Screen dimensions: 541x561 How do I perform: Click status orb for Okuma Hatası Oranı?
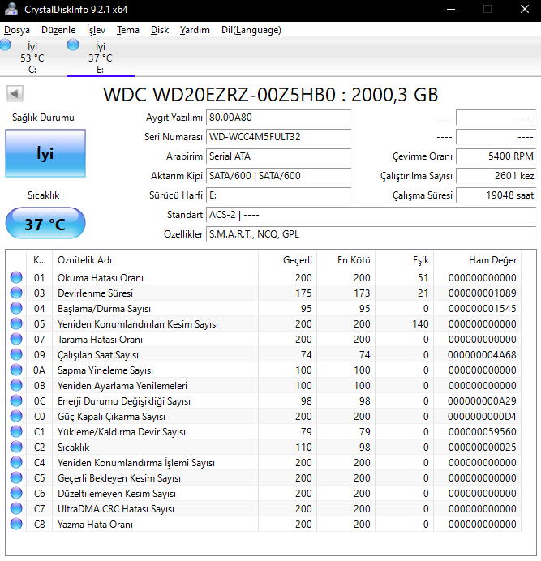(16, 277)
